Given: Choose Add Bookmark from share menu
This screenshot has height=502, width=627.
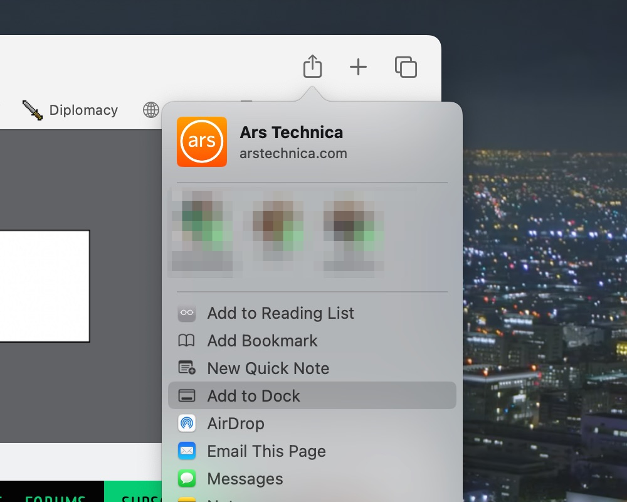Looking at the screenshot, I should pyautogui.click(x=262, y=341).
